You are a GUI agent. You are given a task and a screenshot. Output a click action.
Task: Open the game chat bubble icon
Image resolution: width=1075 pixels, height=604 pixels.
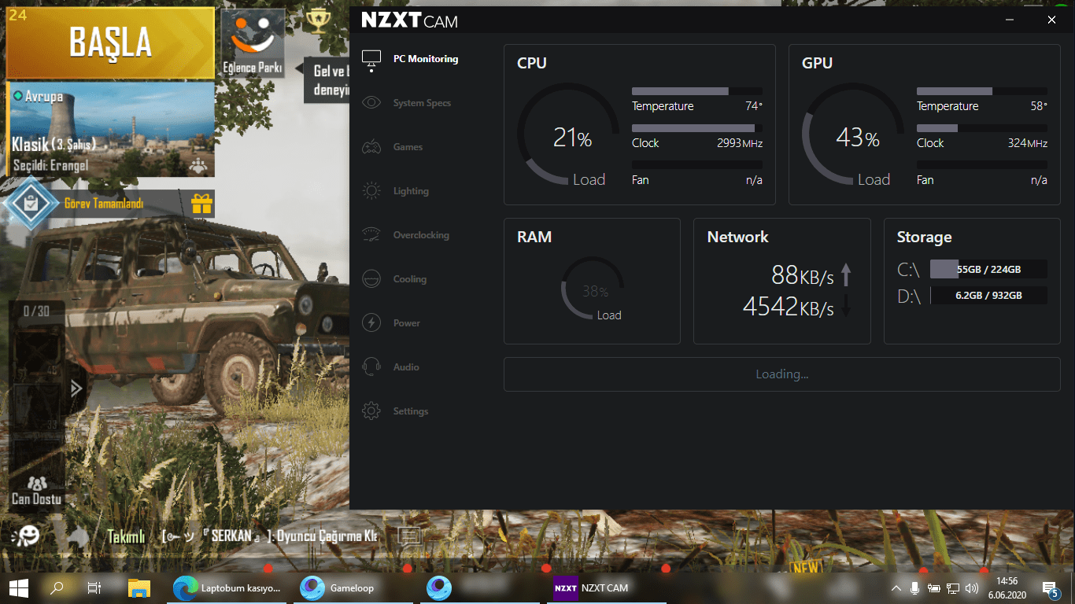410,536
